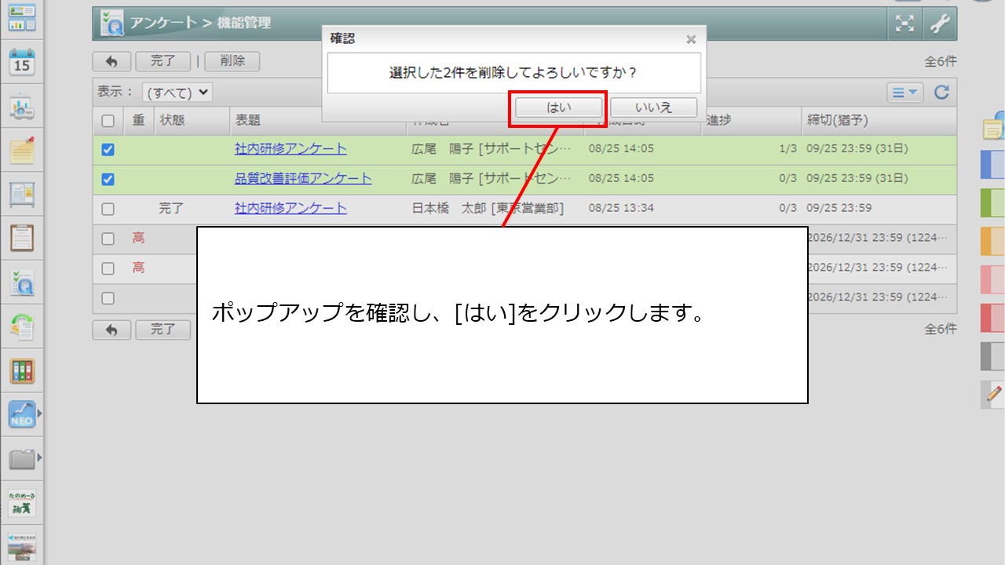Open the green circular-arrow document icon
This screenshot has height=565, width=1005.
22,327
